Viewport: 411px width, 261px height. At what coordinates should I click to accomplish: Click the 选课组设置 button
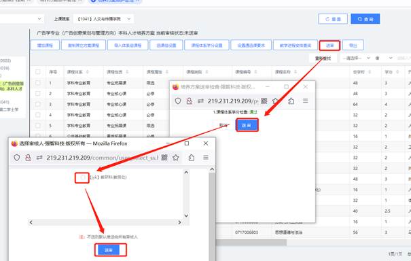[x=166, y=45]
